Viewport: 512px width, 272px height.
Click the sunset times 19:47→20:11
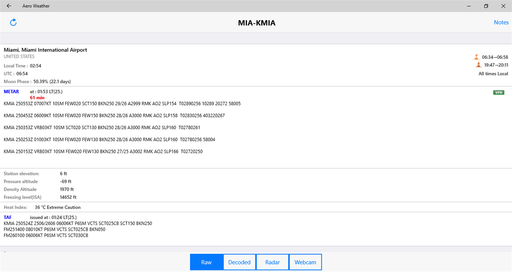[x=496, y=65]
